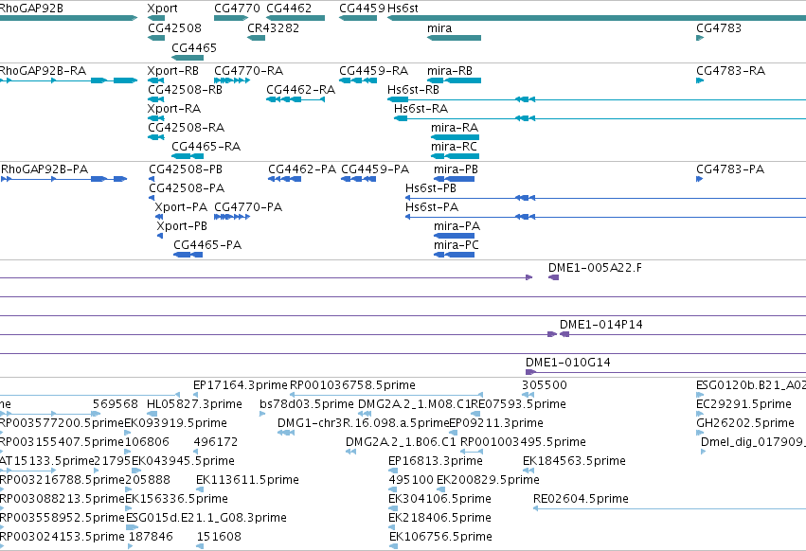This screenshot has width=806, height=551.
Task: Open the CG4783 gene label
Action: (719, 27)
